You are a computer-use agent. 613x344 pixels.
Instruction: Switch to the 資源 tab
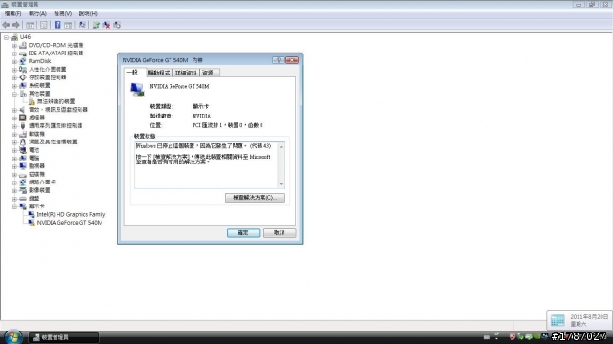click(209, 73)
